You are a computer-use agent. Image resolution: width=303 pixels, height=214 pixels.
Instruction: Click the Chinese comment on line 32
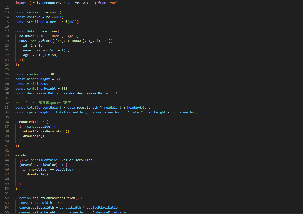point(43,103)
